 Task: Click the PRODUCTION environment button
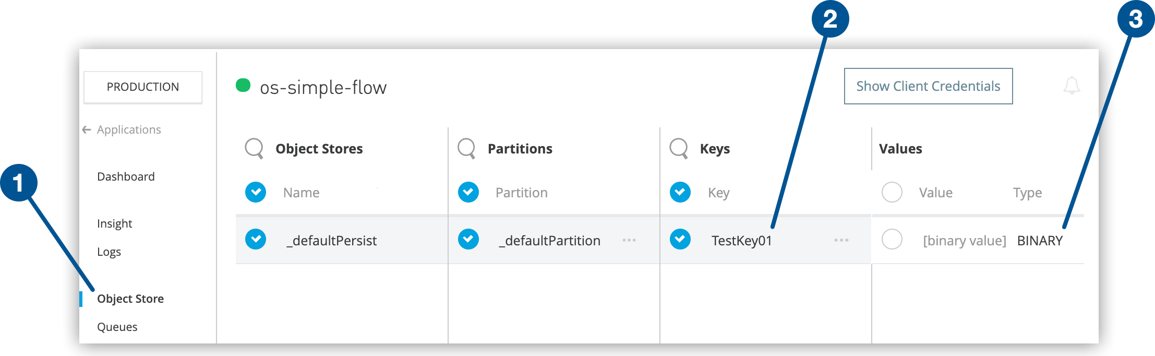tap(143, 87)
